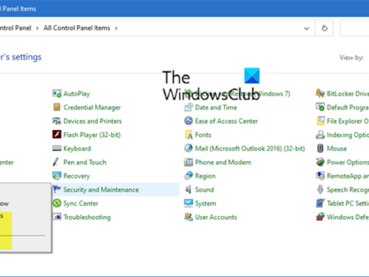Open the Indexing Options link
The height and width of the screenshot is (277, 369).
348,135
